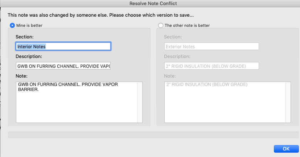The height and width of the screenshot is (157, 300).
Task: Click the greyed-out "Section:" label on right
Action: 173,37
